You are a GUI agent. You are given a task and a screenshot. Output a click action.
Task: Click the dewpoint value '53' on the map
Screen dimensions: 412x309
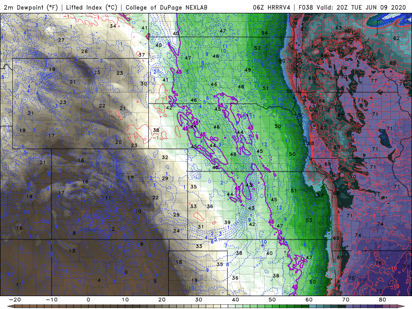[x=309, y=220]
